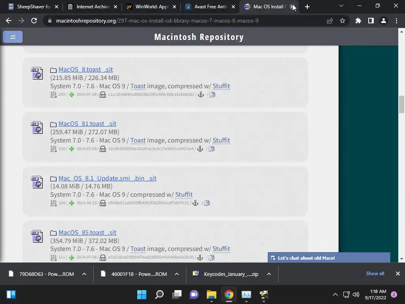Click the copy icon in the MacOS_8.toast row

212,95
